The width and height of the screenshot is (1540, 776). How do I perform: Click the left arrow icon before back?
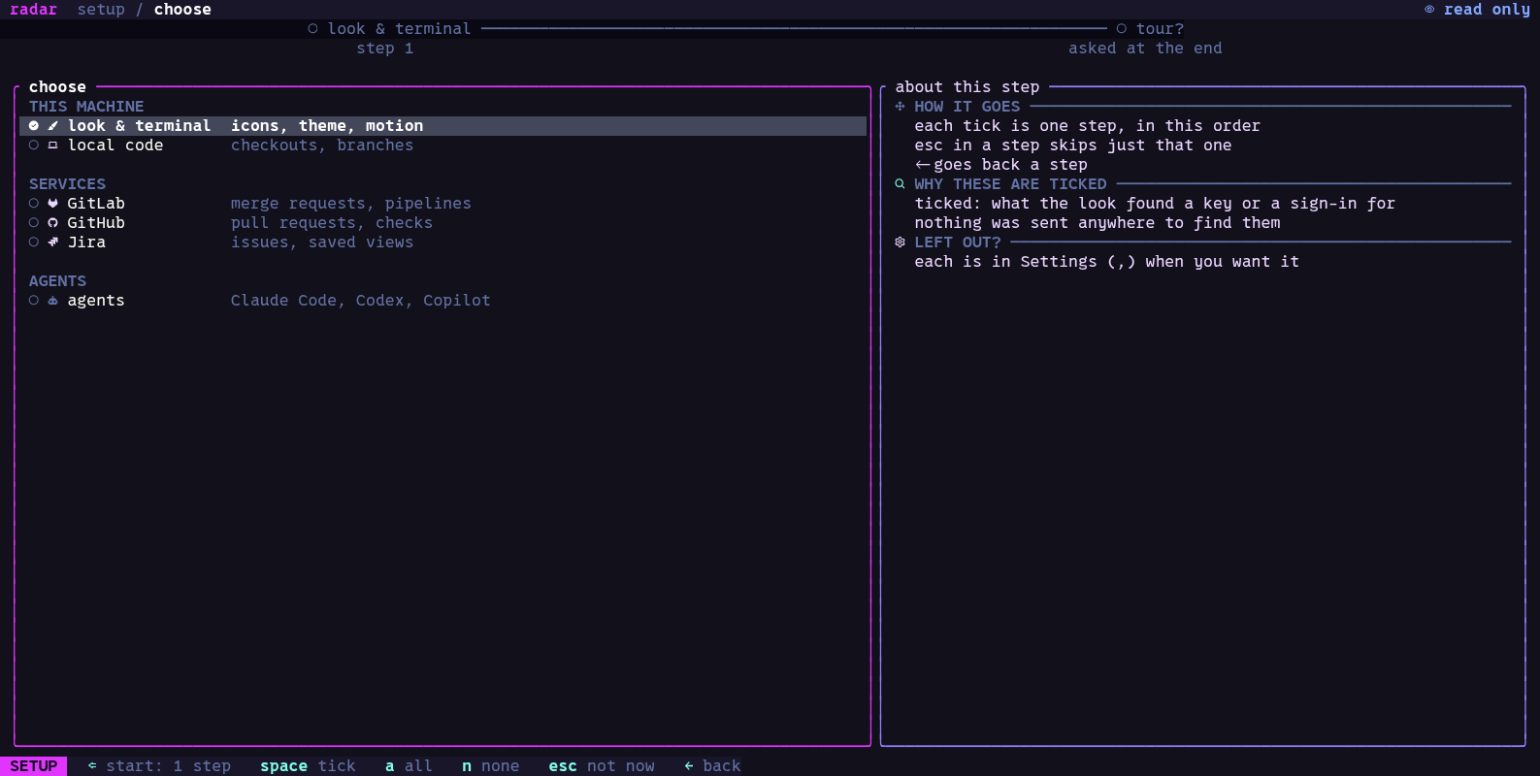[688, 766]
